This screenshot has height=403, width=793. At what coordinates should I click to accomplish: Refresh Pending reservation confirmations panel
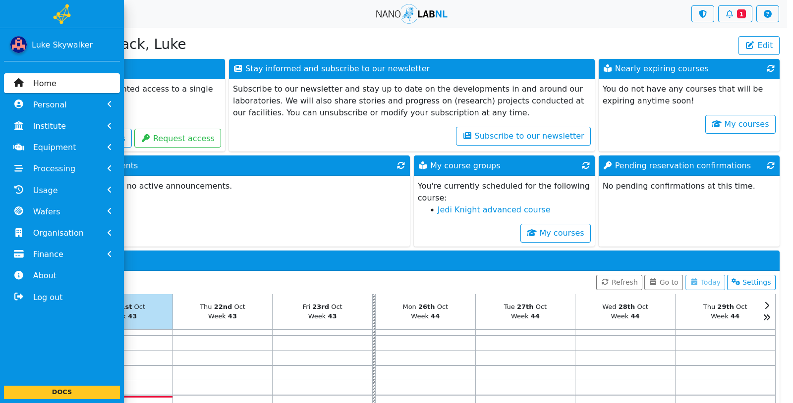point(770,166)
